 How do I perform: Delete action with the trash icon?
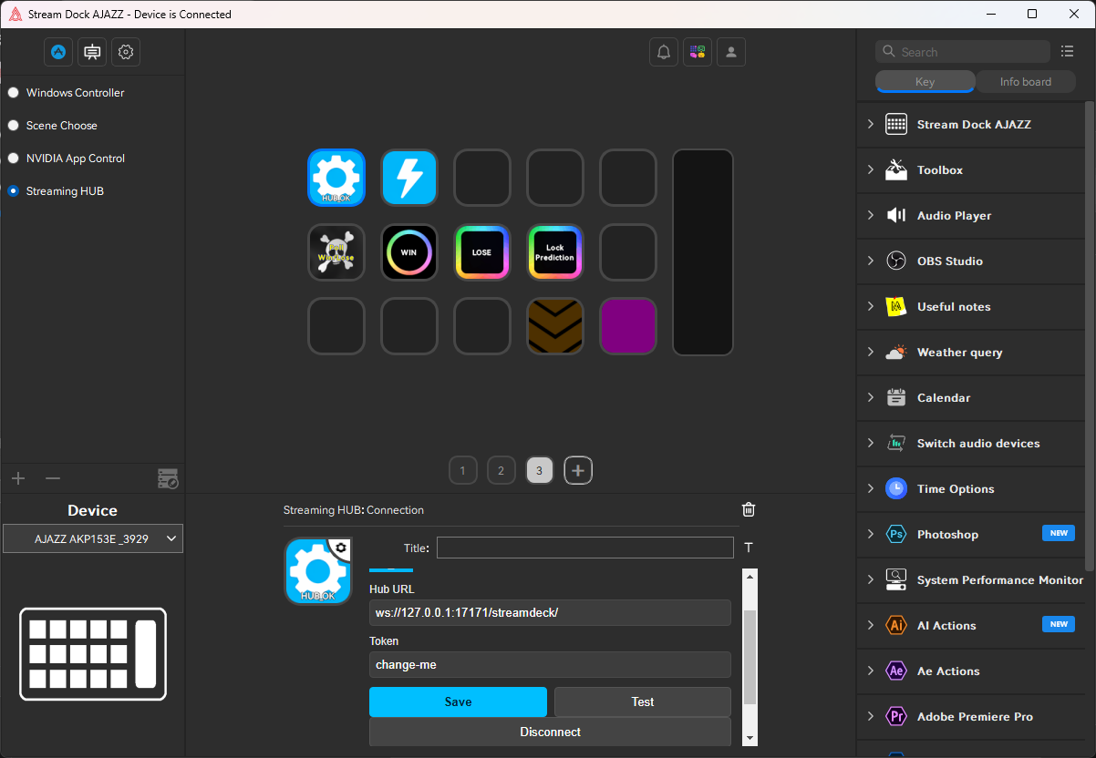749,510
